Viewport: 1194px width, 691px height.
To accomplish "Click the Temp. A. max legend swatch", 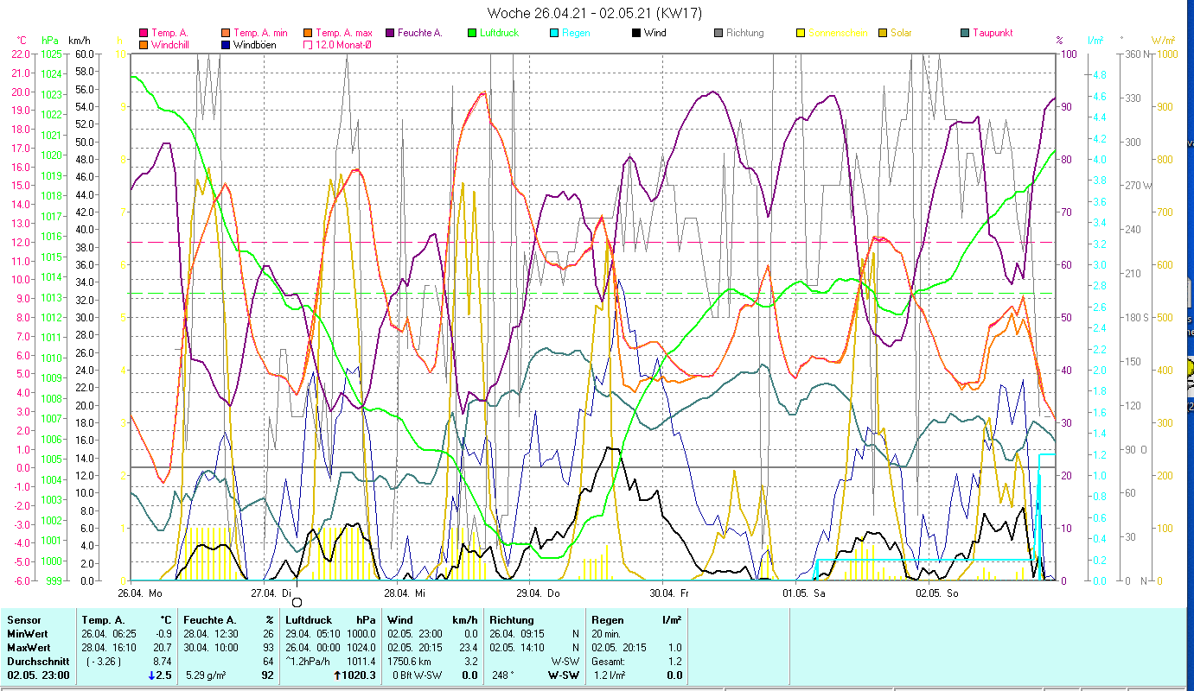I will pyautogui.click(x=308, y=33).
